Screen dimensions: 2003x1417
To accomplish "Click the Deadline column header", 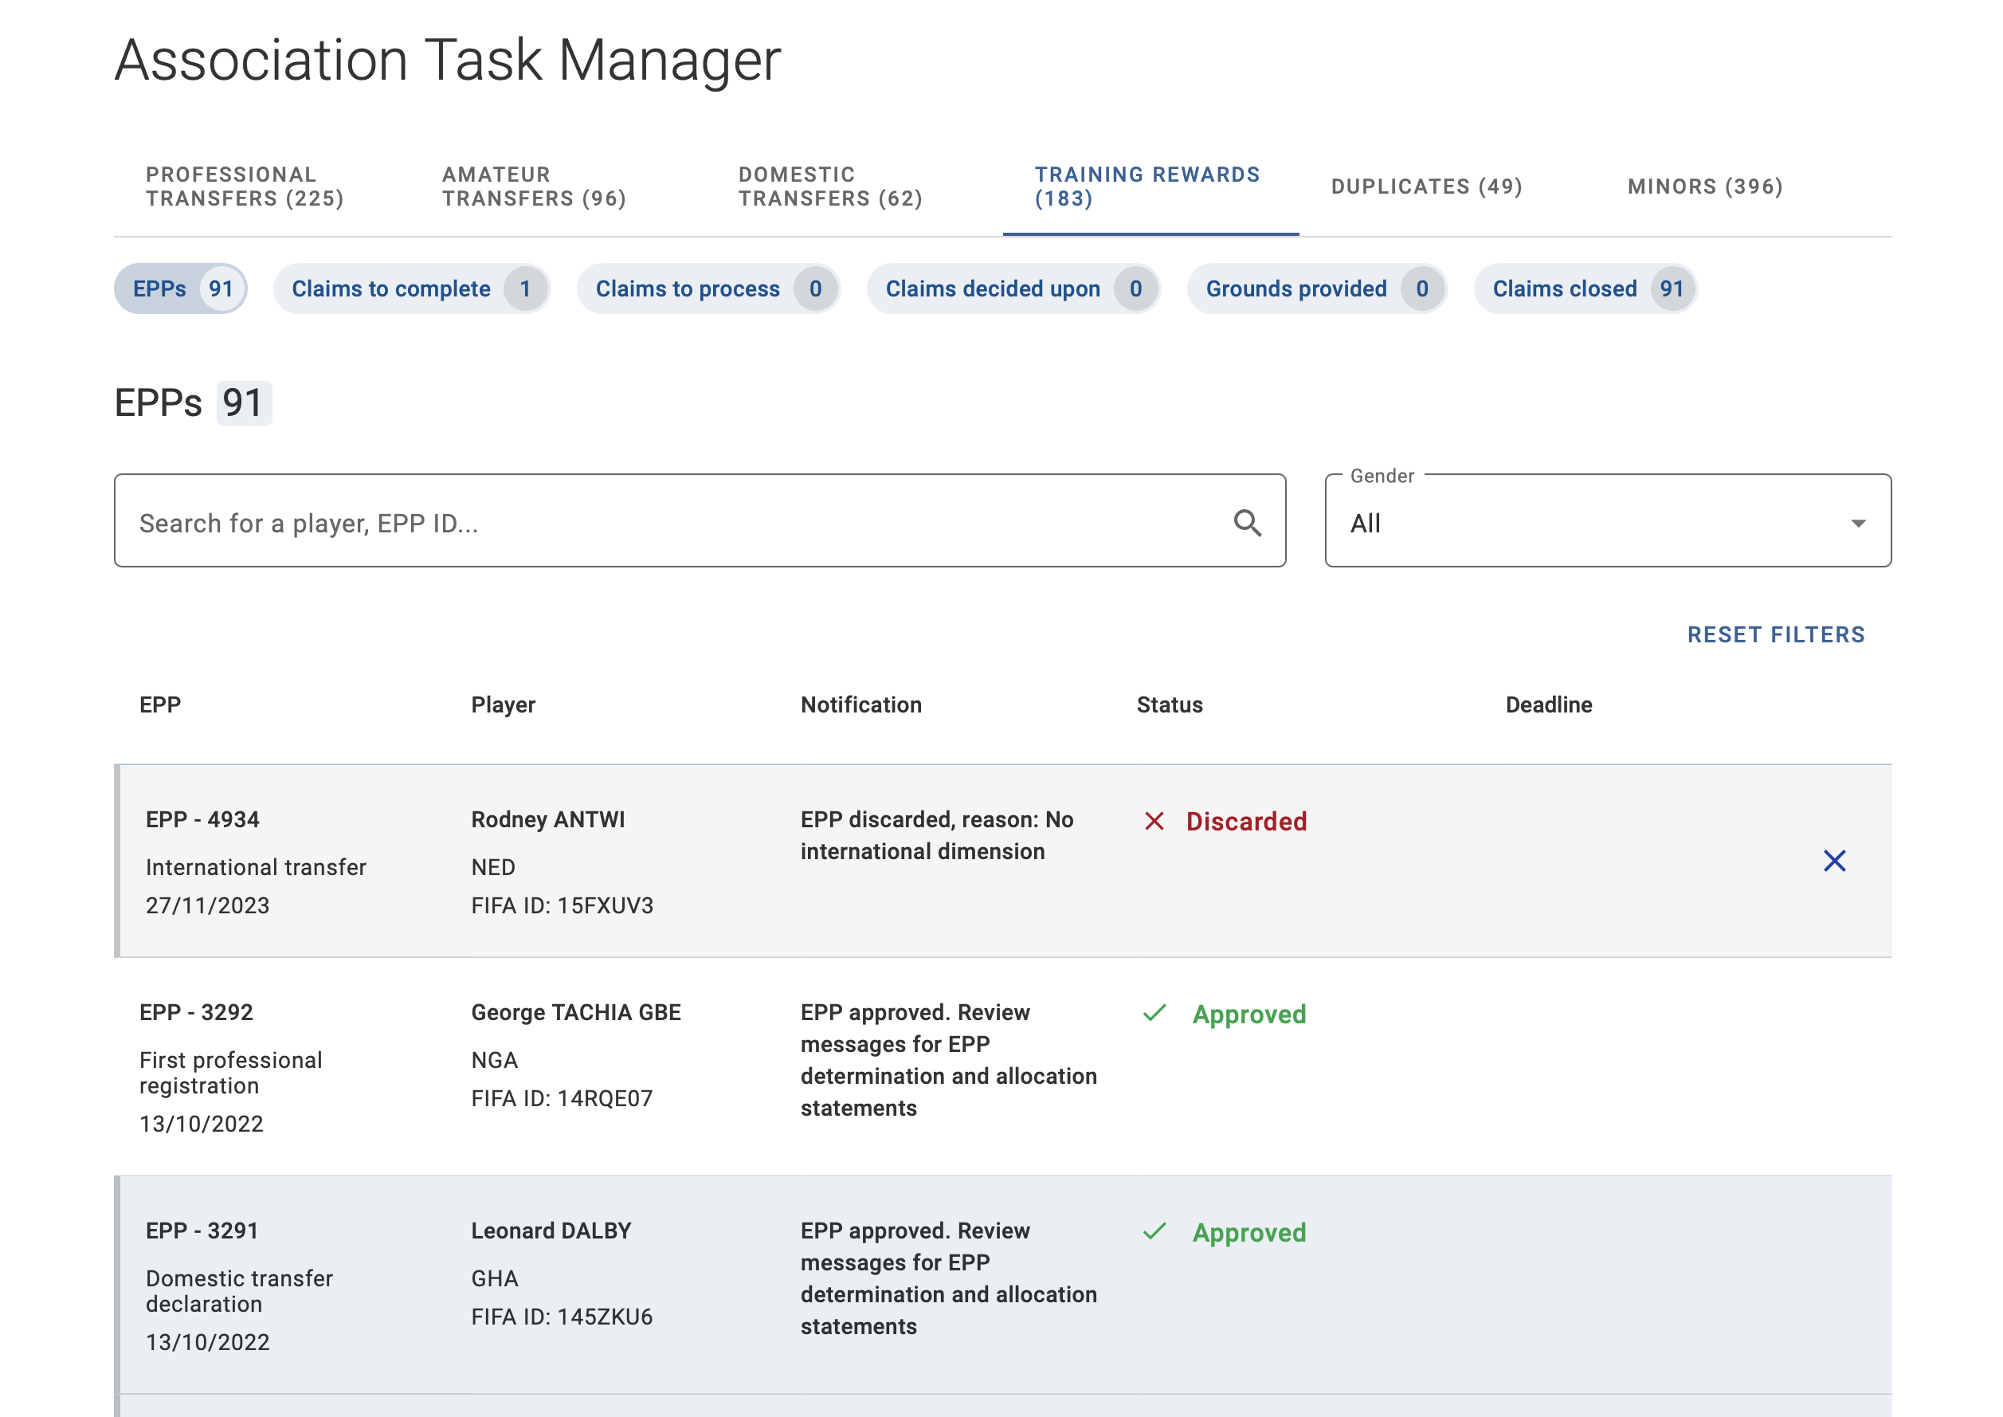I will 1550,705.
